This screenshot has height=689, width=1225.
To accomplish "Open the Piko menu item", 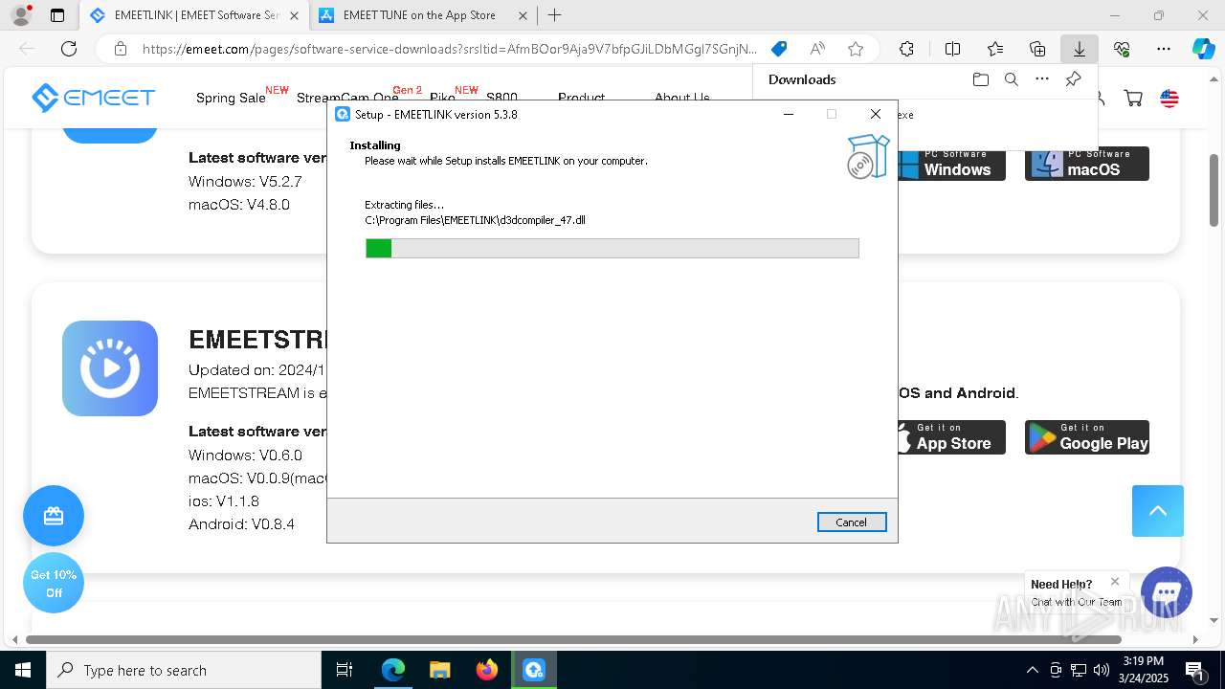I will click(x=442, y=98).
